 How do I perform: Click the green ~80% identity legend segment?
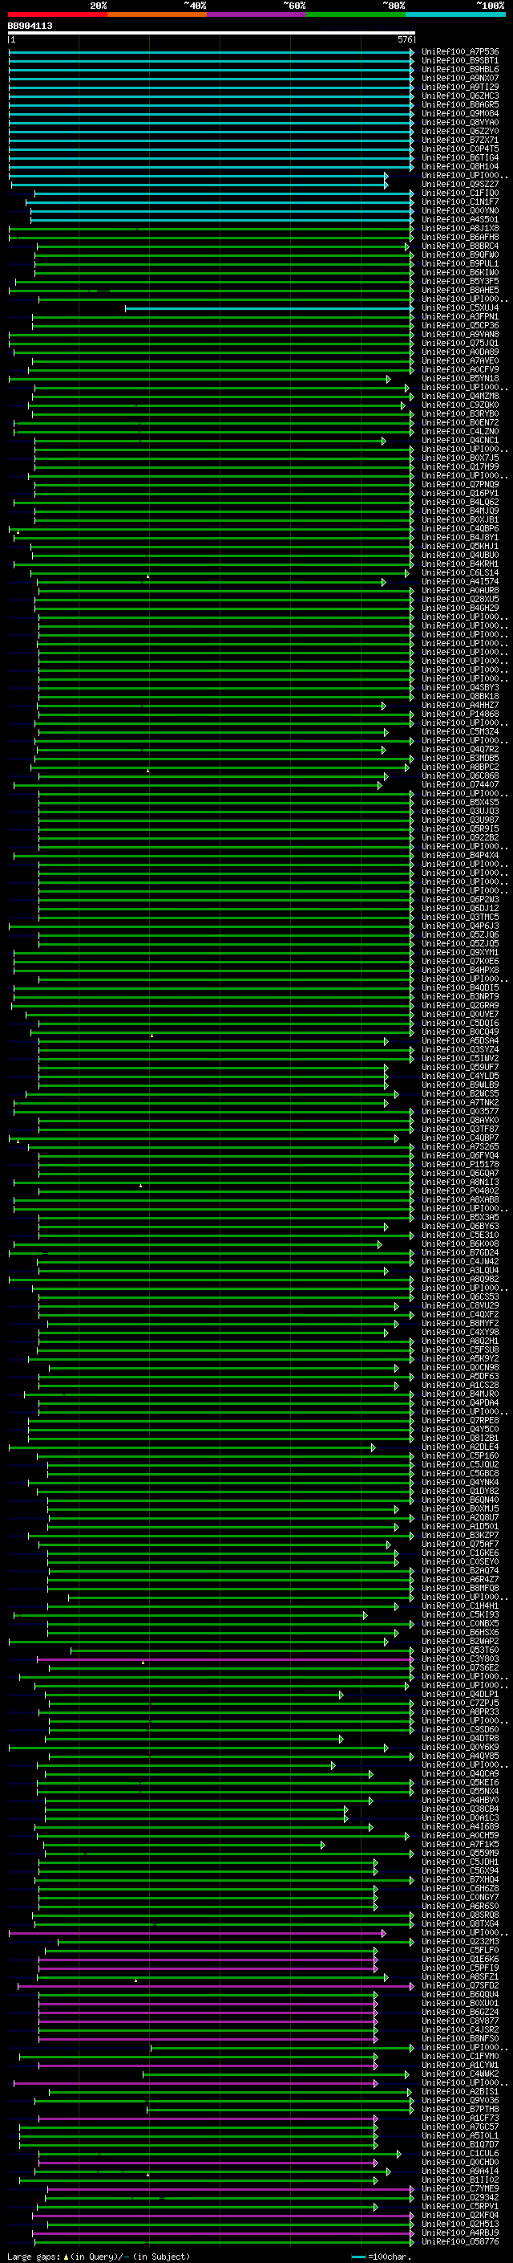pos(356,14)
